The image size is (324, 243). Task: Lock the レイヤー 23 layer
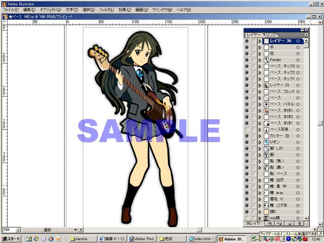tap(253, 85)
